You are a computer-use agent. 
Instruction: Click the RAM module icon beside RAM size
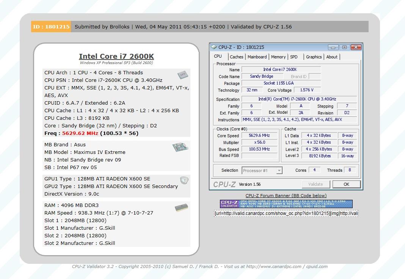click(x=181, y=207)
